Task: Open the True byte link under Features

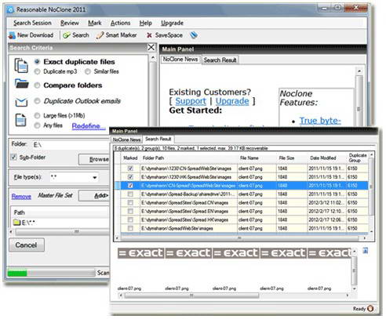Action: coord(320,121)
